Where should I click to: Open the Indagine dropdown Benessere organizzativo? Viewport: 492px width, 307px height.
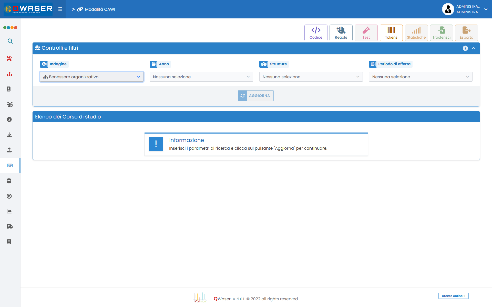click(x=92, y=77)
